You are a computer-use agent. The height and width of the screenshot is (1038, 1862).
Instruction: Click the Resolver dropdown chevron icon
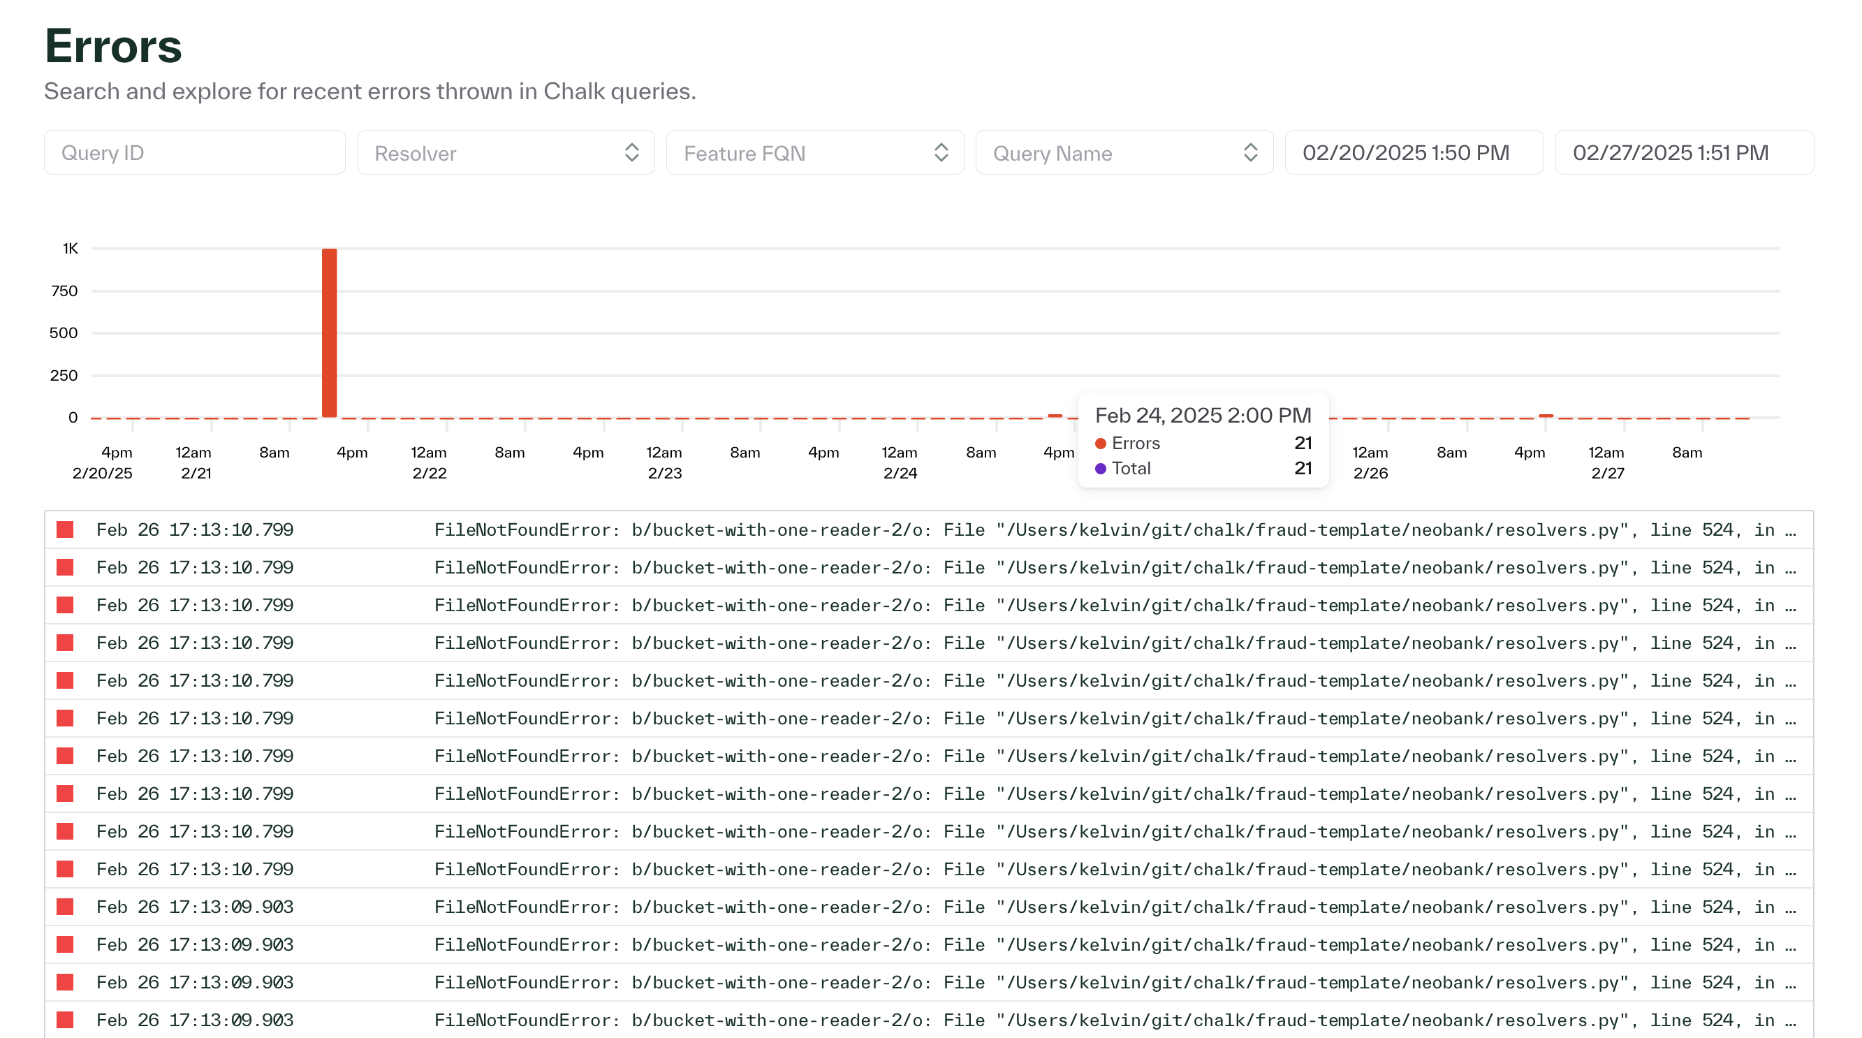(631, 152)
